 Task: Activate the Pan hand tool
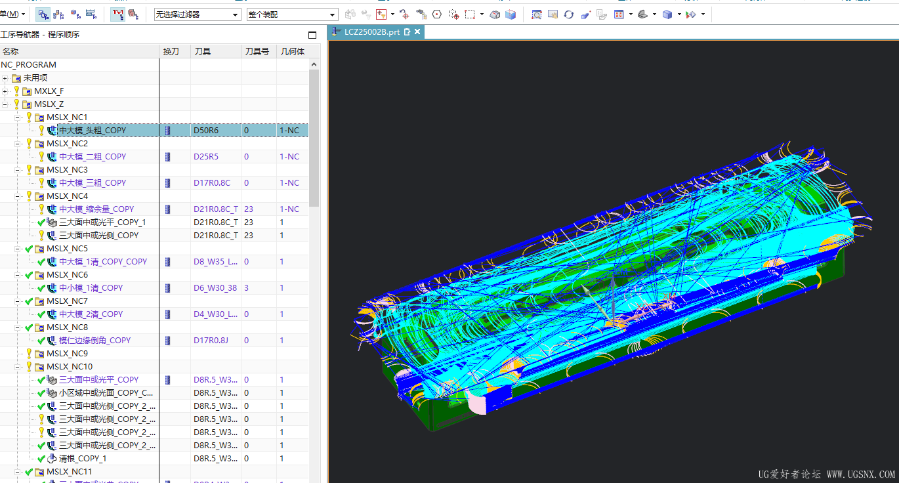pyautogui.click(x=553, y=14)
